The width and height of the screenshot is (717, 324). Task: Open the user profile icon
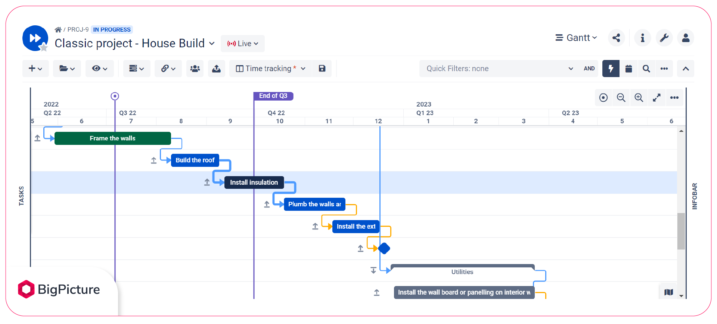pyautogui.click(x=686, y=38)
